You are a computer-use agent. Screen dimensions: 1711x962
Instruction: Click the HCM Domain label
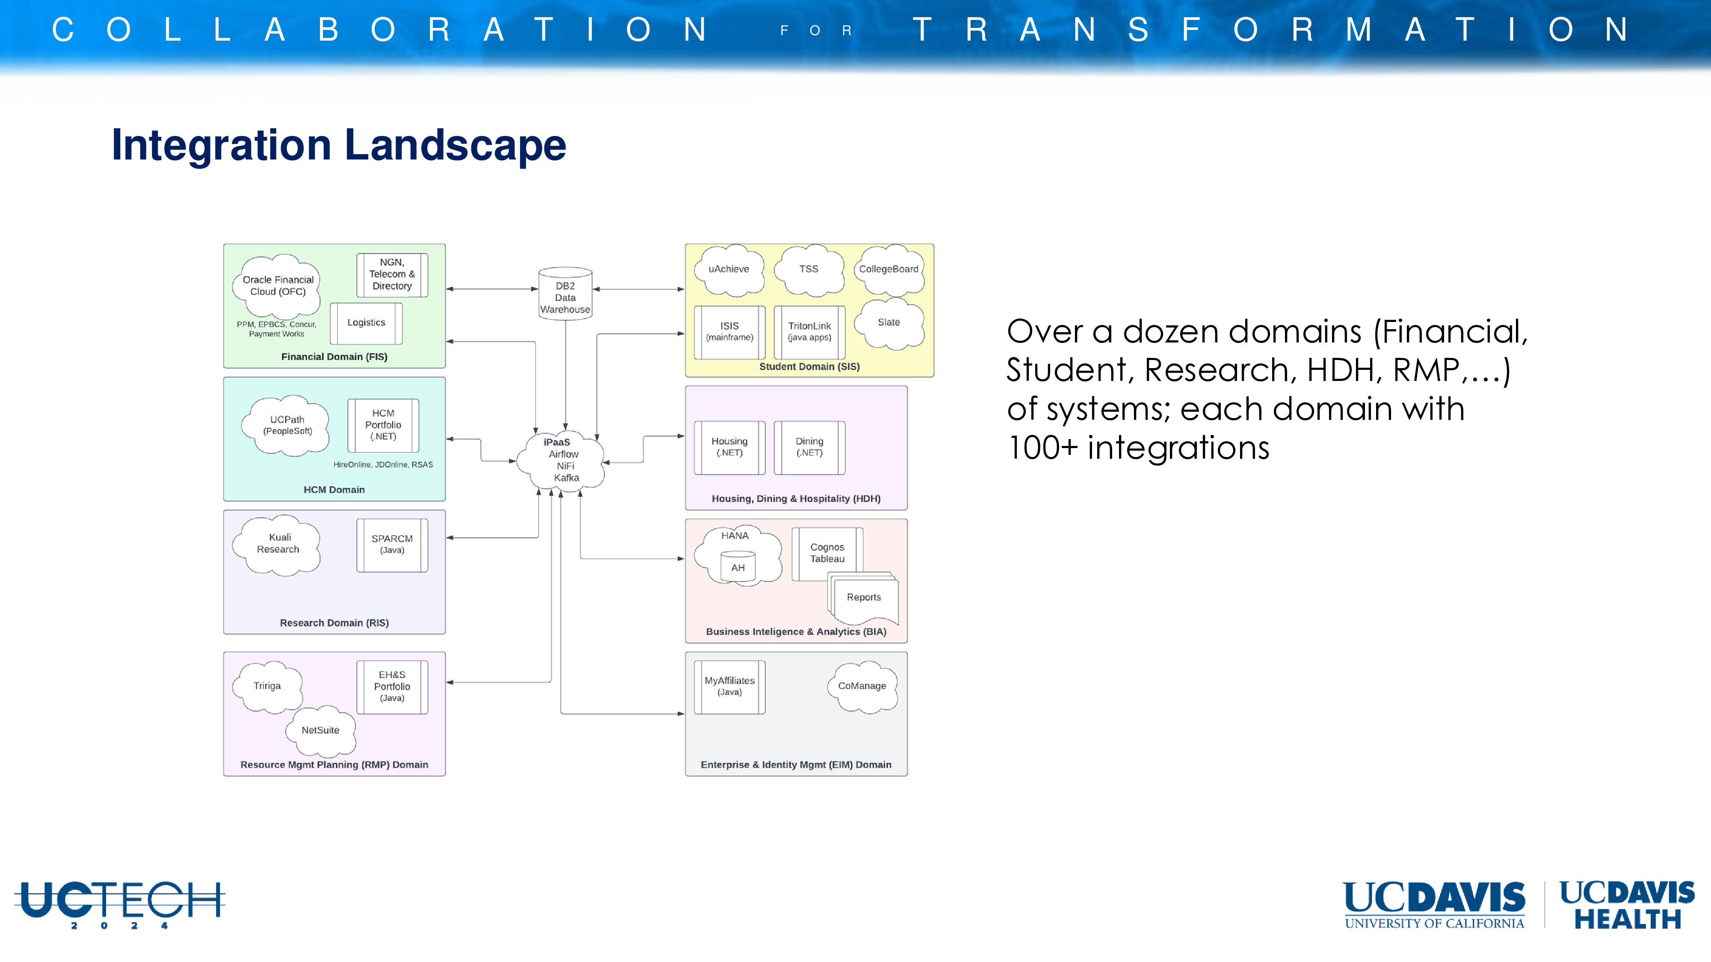[334, 490]
